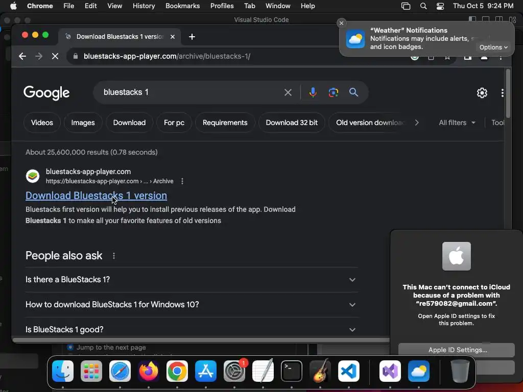Select the For pc filter chip
The width and height of the screenshot is (523, 392).
click(174, 122)
